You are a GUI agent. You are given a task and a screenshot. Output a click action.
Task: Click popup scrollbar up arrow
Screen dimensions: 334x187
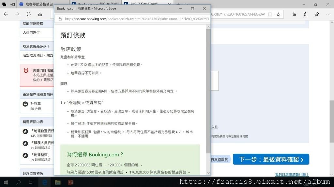tap(208, 27)
